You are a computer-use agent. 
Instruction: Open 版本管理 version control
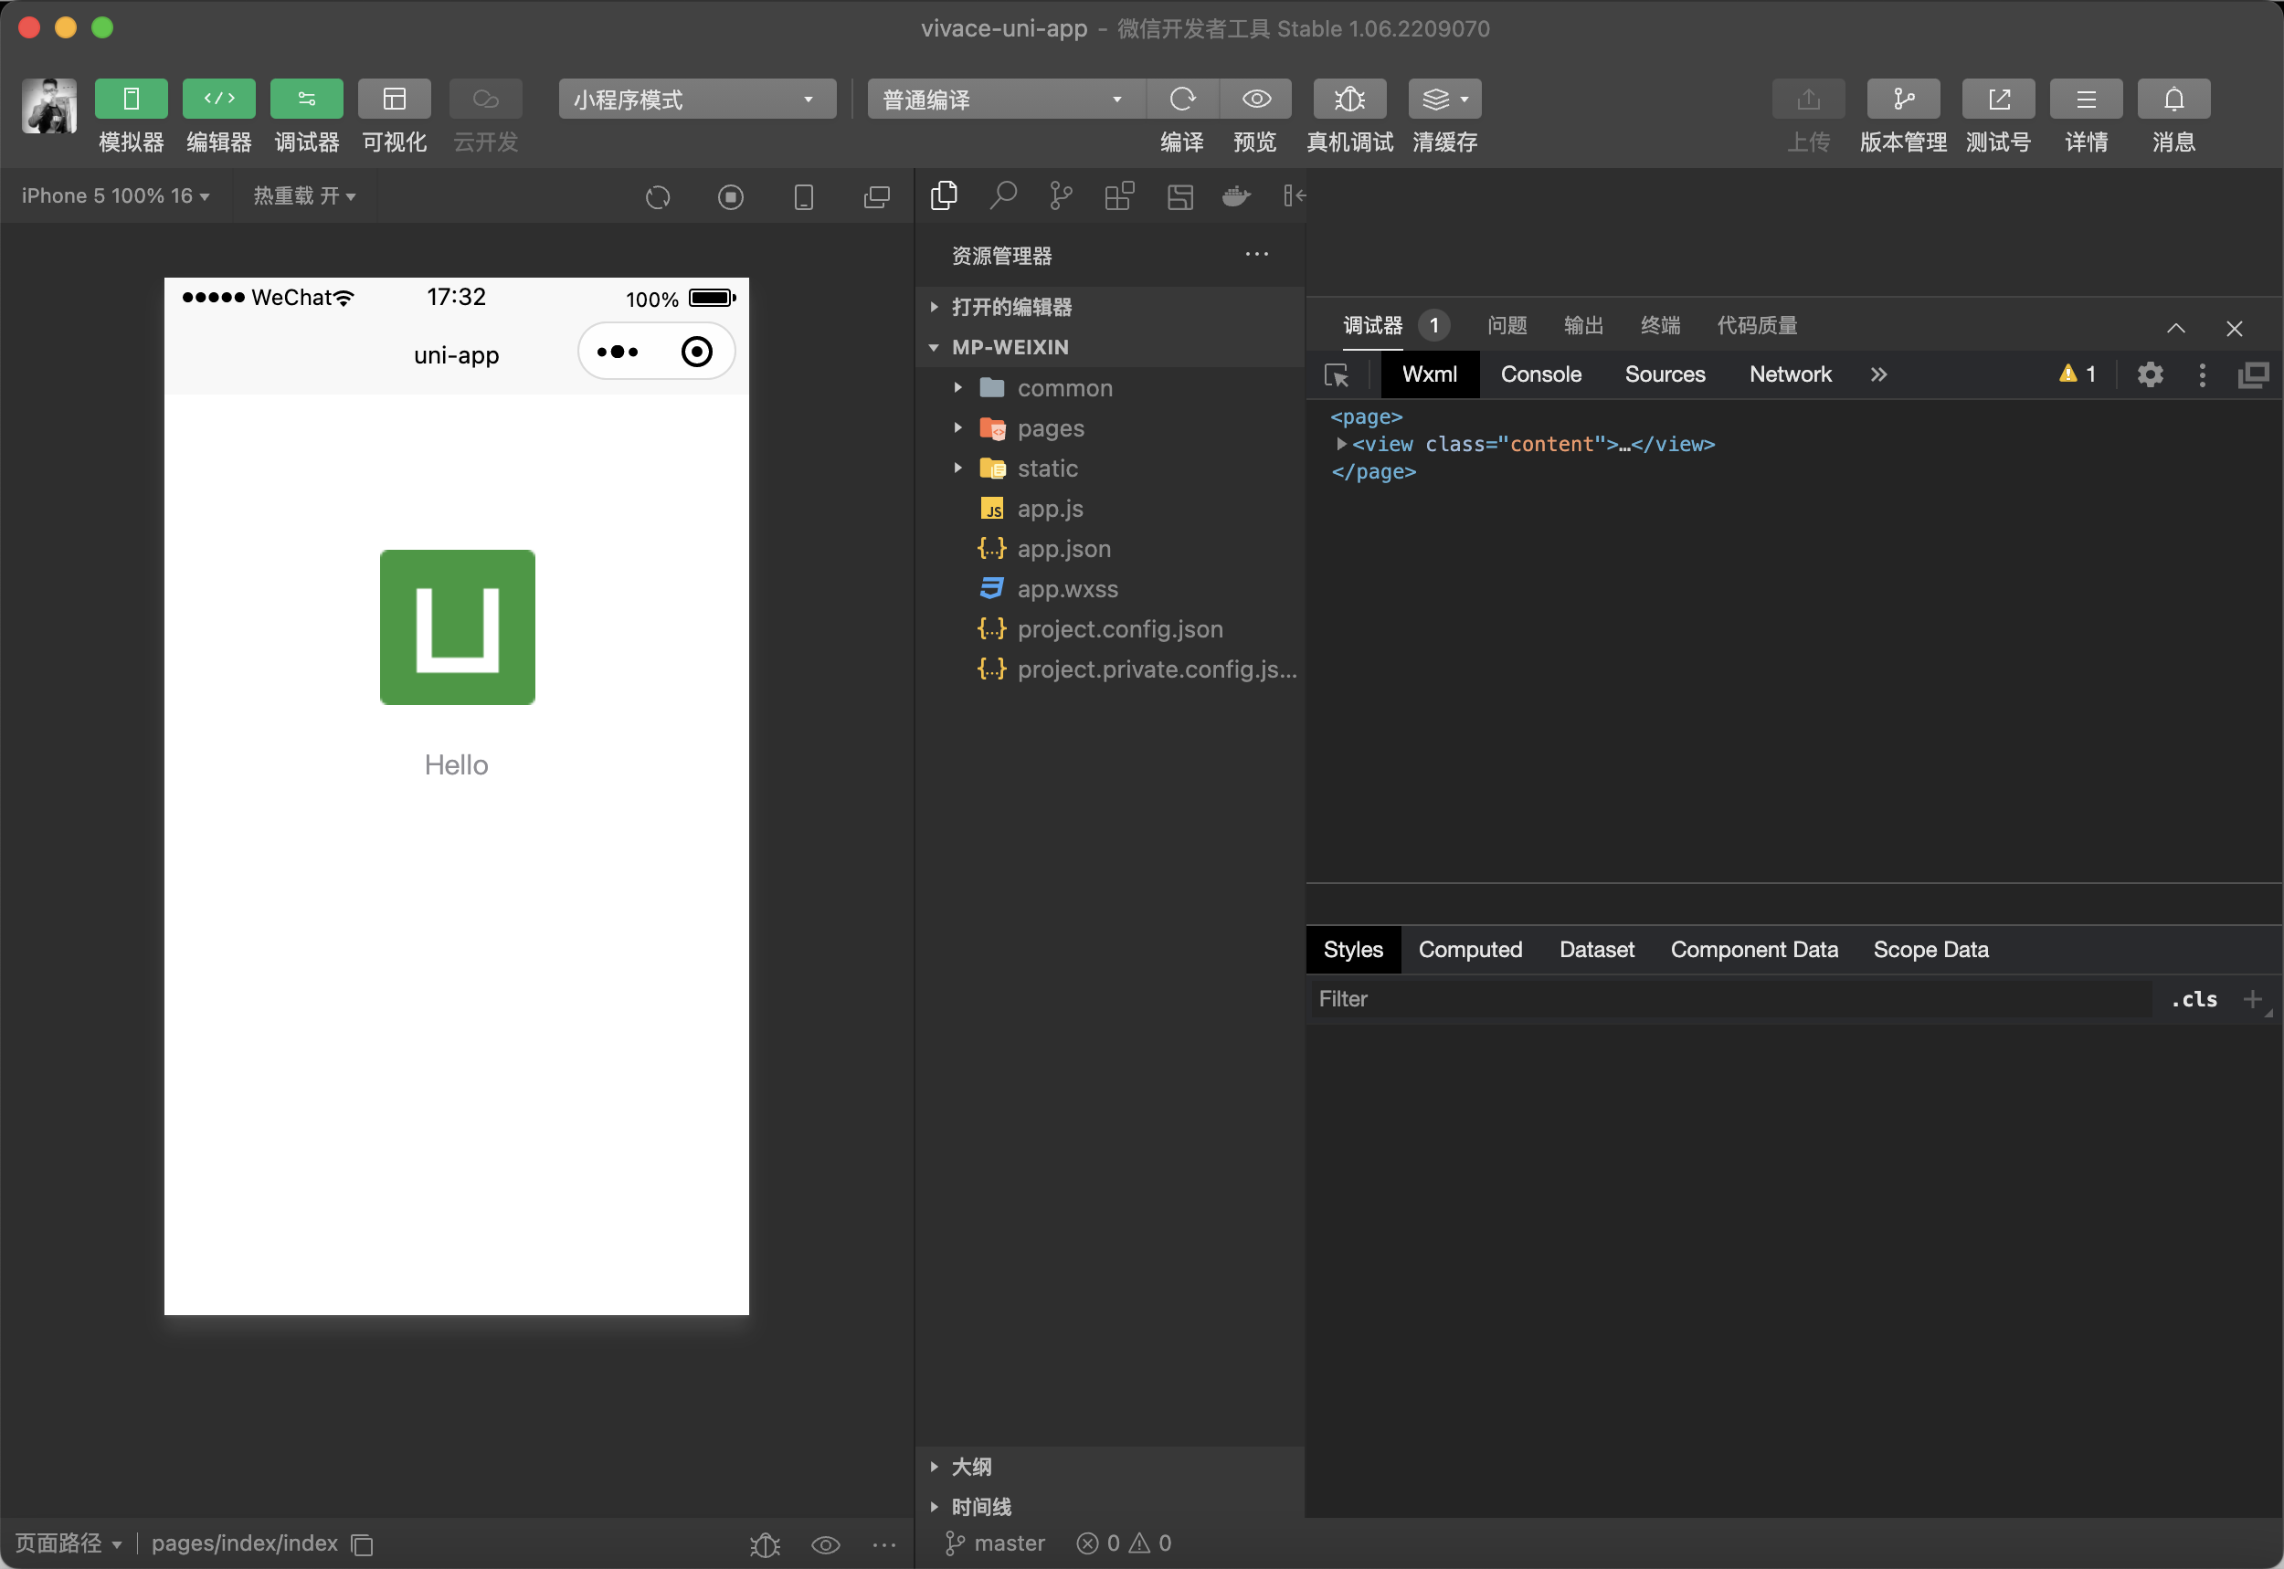(x=1904, y=99)
